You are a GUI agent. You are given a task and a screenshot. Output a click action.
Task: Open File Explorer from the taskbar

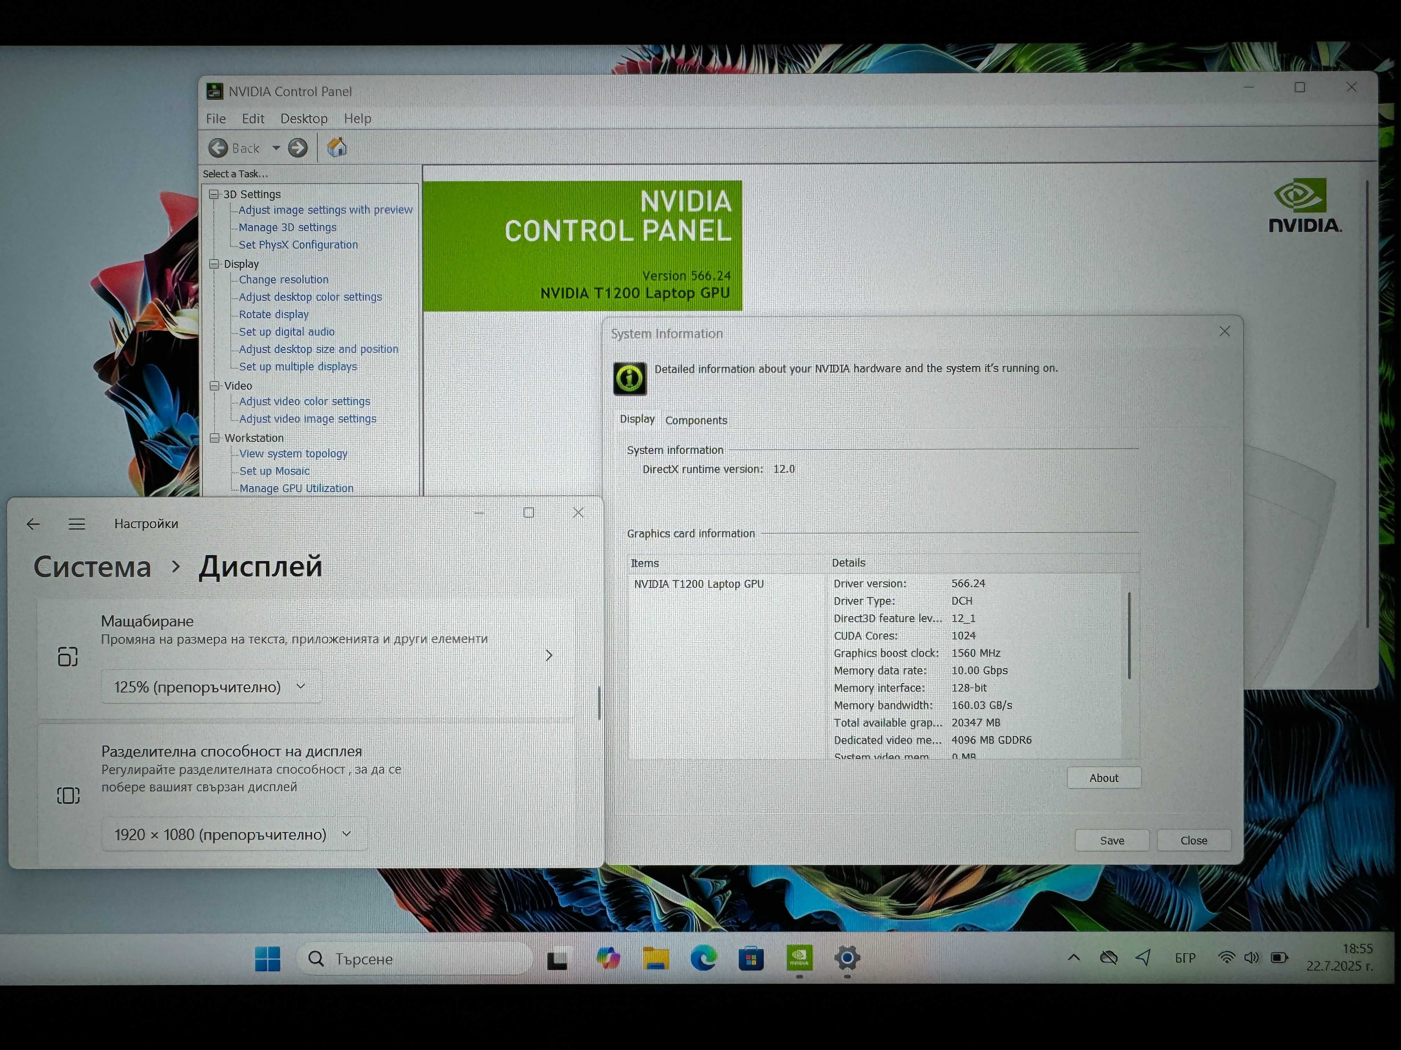(x=656, y=958)
